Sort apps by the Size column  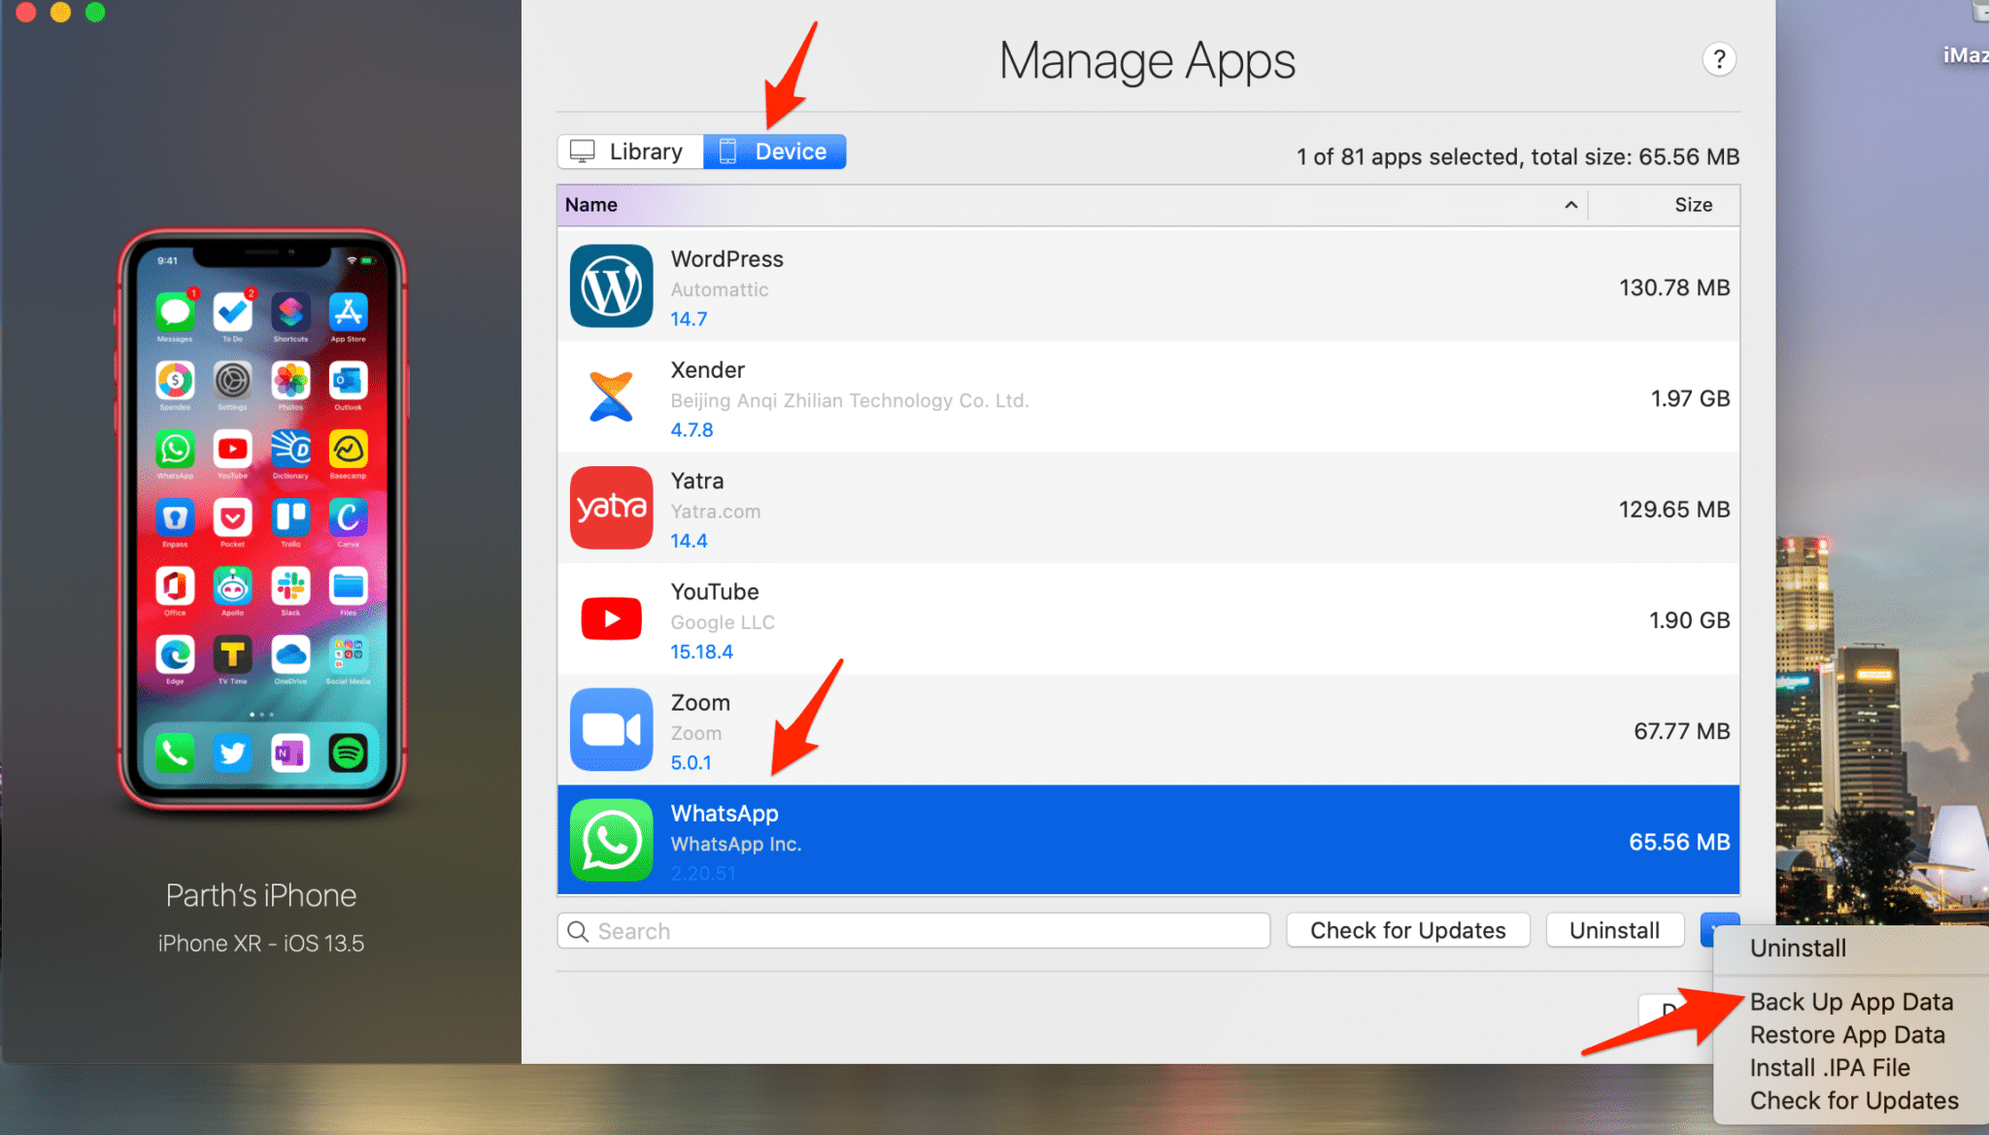tap(1692, 205)
